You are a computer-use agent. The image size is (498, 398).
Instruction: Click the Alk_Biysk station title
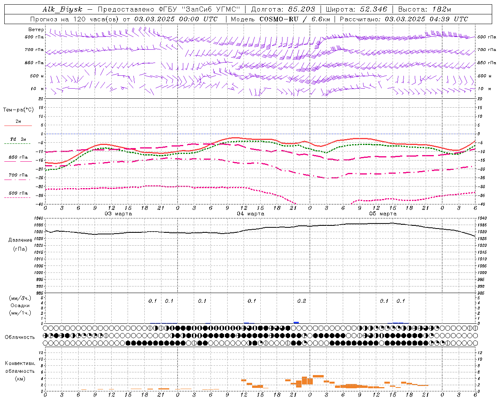click(x=63, y=9)
